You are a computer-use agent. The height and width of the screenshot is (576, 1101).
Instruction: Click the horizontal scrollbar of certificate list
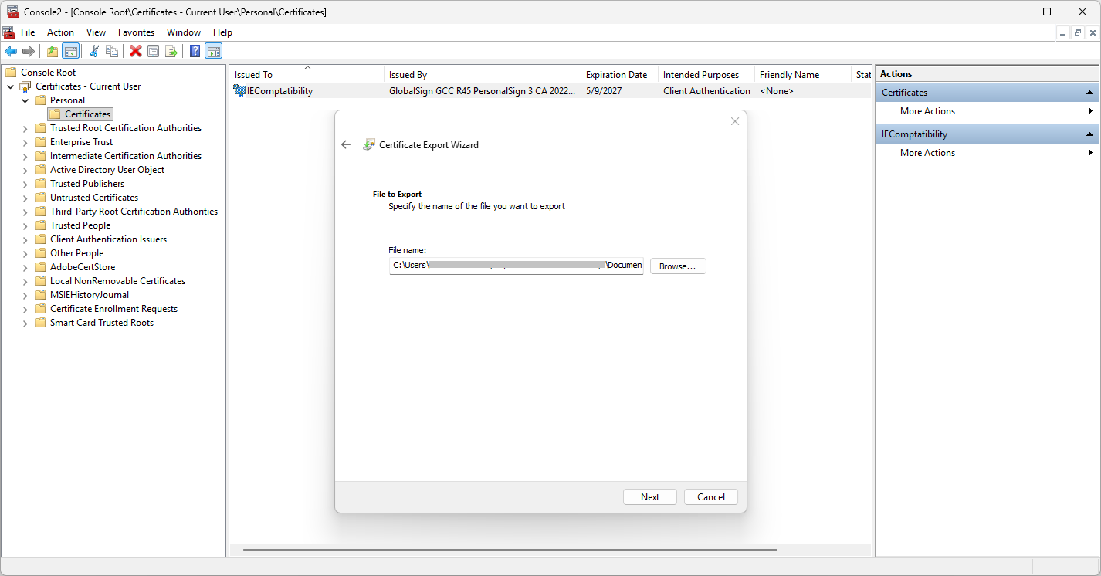(510, 550)
